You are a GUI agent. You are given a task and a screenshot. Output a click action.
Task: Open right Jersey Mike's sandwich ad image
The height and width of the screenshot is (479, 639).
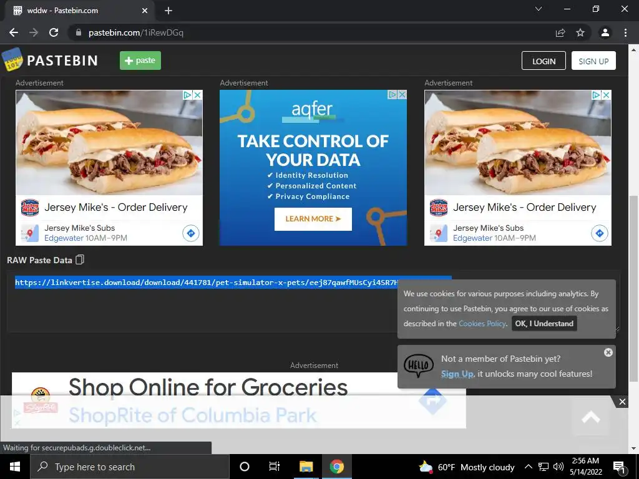(517, 143)
